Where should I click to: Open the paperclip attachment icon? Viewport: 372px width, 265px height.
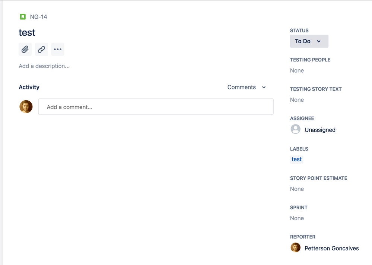click(25, 49)
